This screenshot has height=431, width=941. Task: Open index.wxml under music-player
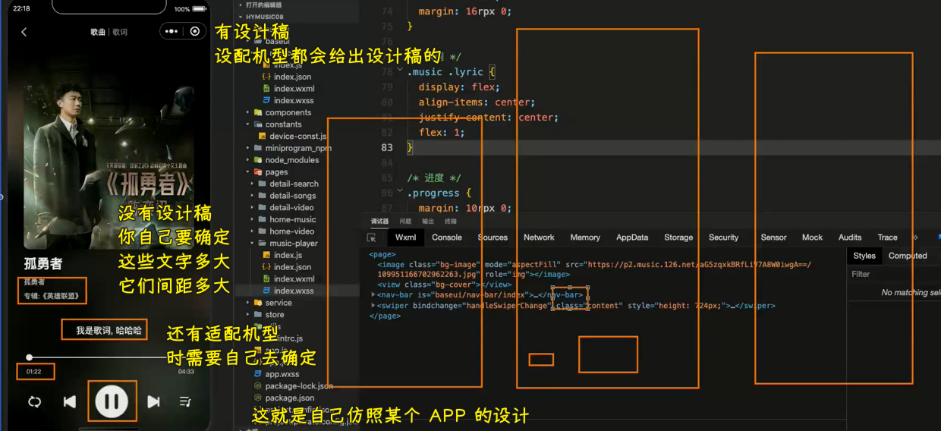coord(294,278)
